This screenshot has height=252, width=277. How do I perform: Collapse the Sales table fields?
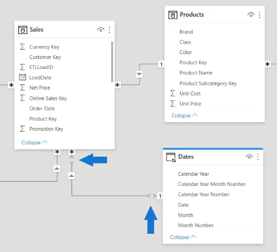coord(35,142)
